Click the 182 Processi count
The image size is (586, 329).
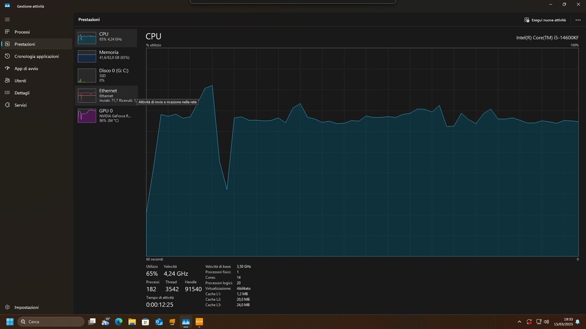tap(151, 289)
